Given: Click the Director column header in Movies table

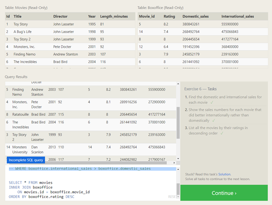Looking at the screenshot, I should click(x=60, y=17).
